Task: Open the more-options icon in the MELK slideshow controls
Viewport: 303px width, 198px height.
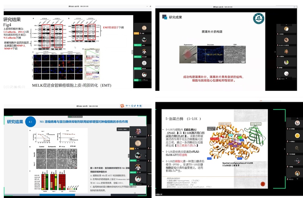Action: 24,87
